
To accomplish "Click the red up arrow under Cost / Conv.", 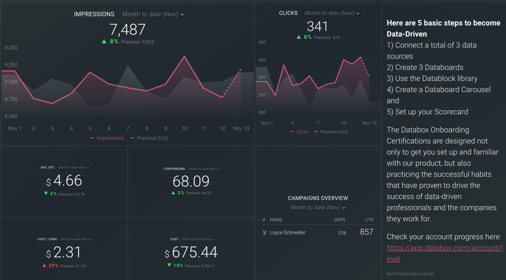I will pos(45,266).
